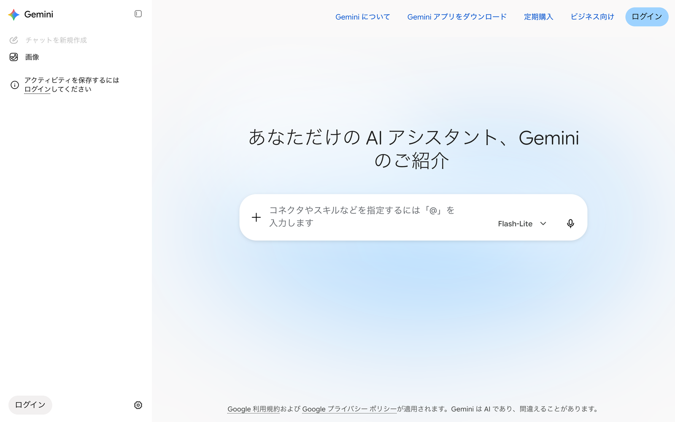Image resolution: width=675 pixels, height=422 pixels.
Task: Follow the underlined ログイン link in sidebar notice
Action: pos(37,89)
